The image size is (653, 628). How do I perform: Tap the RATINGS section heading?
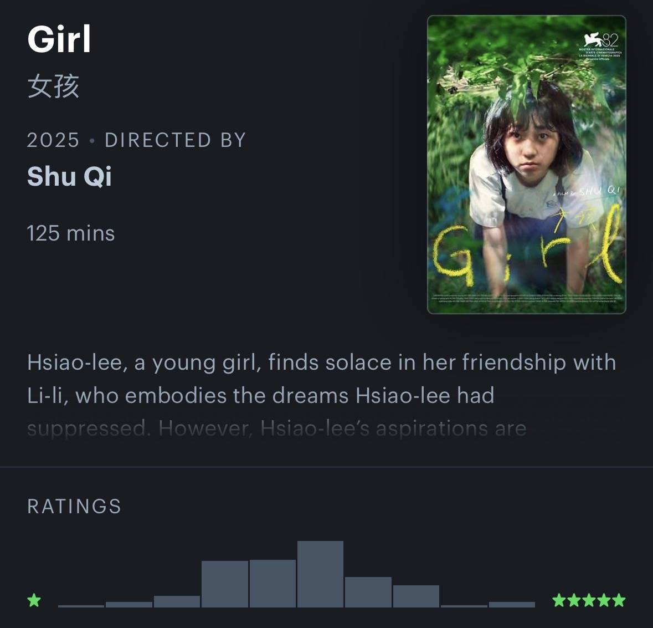[x=74, y=507]
